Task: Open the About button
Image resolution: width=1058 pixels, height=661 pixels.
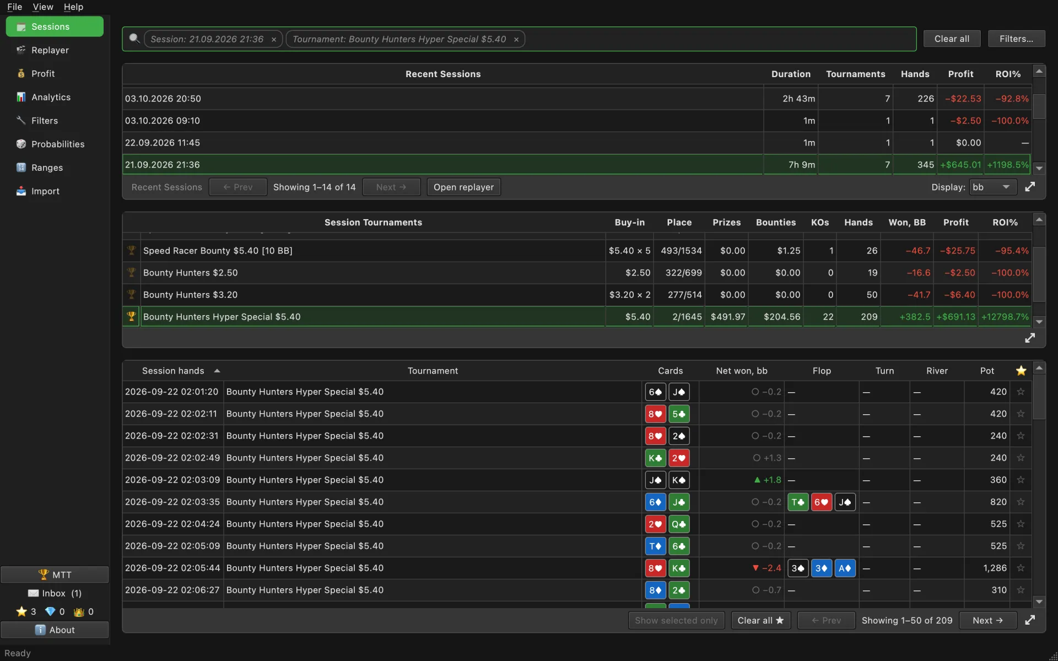Action: click(55, 630)
